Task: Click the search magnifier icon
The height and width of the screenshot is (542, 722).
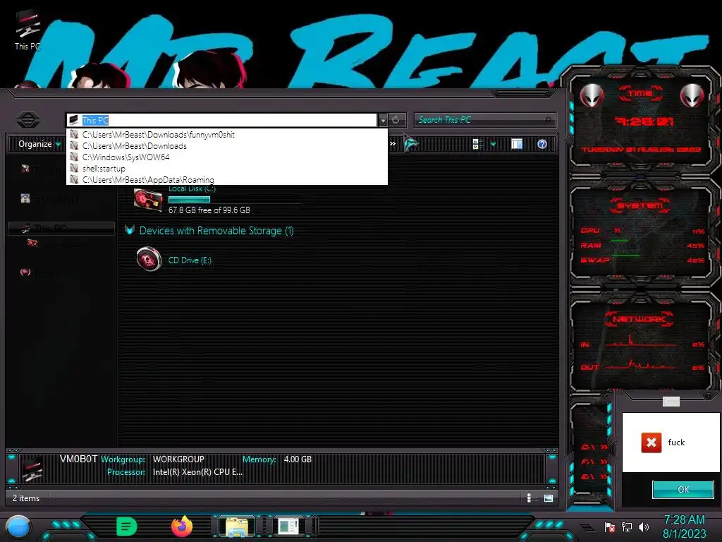Action: coord(549,120)
